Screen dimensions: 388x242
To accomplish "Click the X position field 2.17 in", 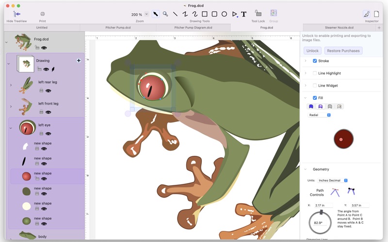I will tap(323, 205).
